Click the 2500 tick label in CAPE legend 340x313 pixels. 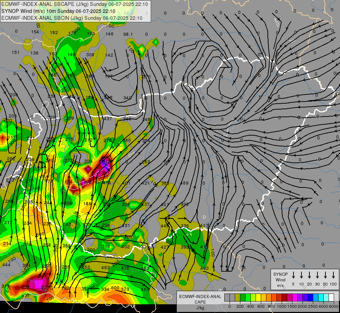313,306
